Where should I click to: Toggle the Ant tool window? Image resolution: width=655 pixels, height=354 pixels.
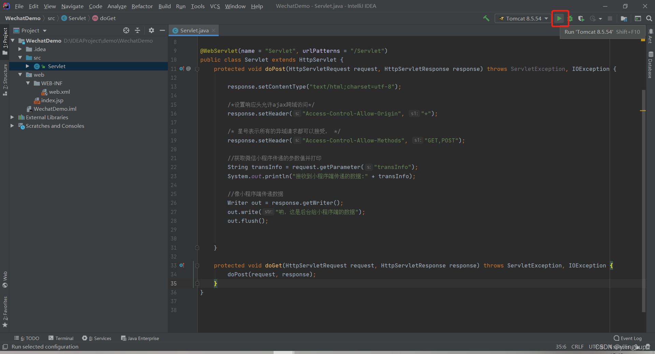click(x=651, y=36)
